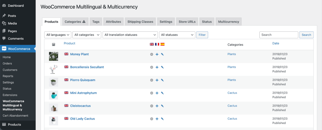Open the All categories dropdown

pos(87,35)
